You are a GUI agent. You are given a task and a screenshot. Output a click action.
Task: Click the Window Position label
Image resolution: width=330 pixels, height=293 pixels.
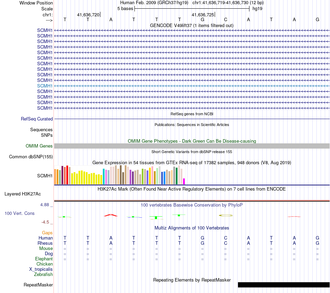[x=36, y=3]
